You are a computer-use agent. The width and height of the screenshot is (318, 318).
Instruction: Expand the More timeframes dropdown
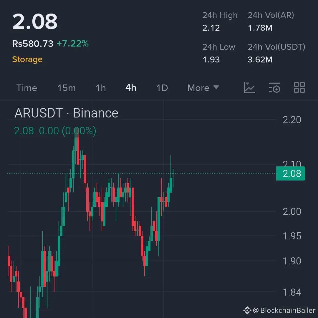click(203, 88)
